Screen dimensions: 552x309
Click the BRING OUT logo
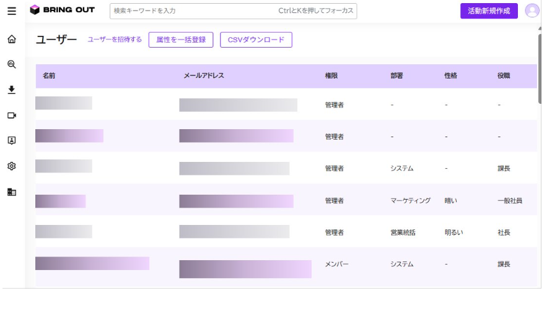coord(62,10)
